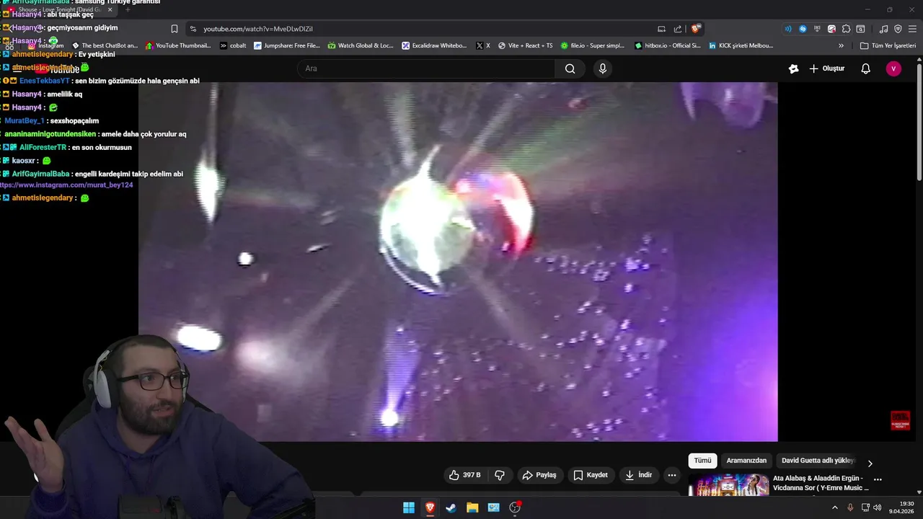Image resolution: width=923 pixels, height=519 pixels.
Task: Open the X bookmark
Action: pyautogui.click(x=482, y=45)
